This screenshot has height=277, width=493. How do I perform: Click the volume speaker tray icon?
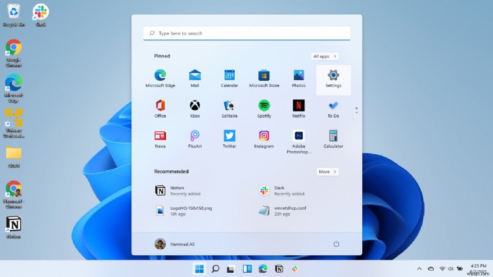coord(450,269)
